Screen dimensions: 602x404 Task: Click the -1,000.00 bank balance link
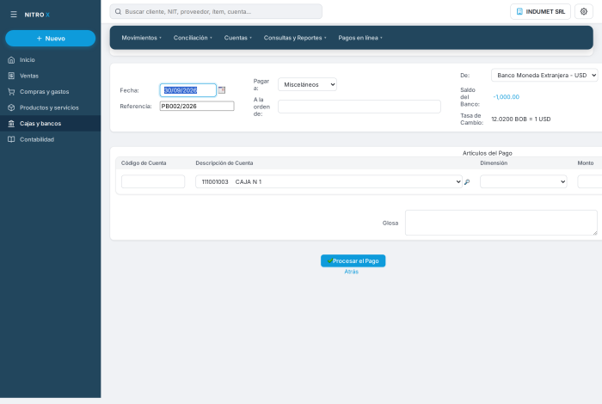[x=506, y=97]
